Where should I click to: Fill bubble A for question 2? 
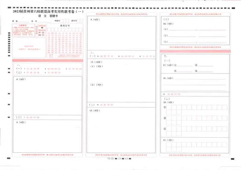(x=49, y=69)
